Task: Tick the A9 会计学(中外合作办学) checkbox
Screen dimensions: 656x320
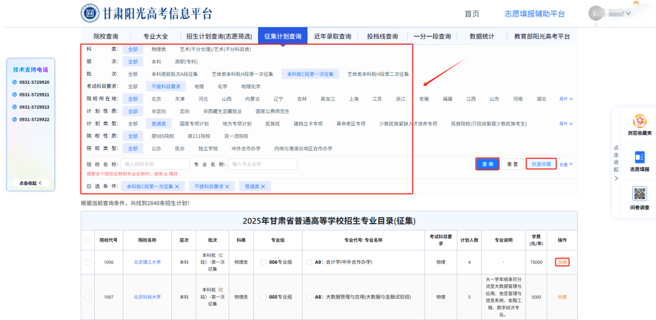Action: click(x=309, y=262)
